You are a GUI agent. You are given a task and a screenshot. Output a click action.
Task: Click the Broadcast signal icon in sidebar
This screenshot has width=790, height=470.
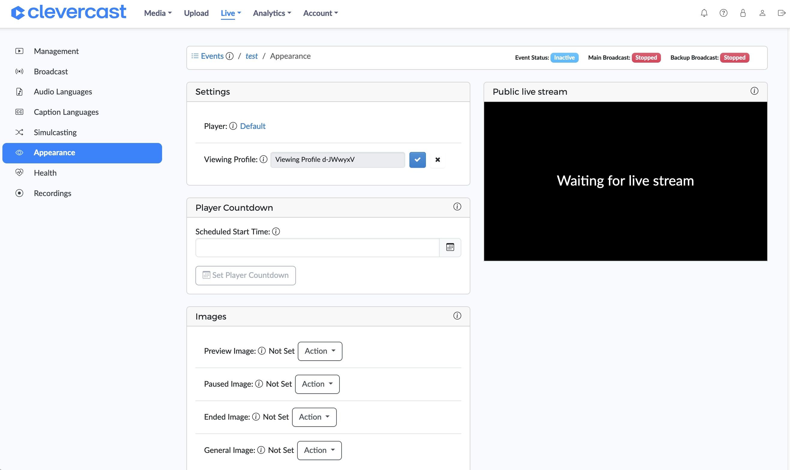click(x=19, y=71)
